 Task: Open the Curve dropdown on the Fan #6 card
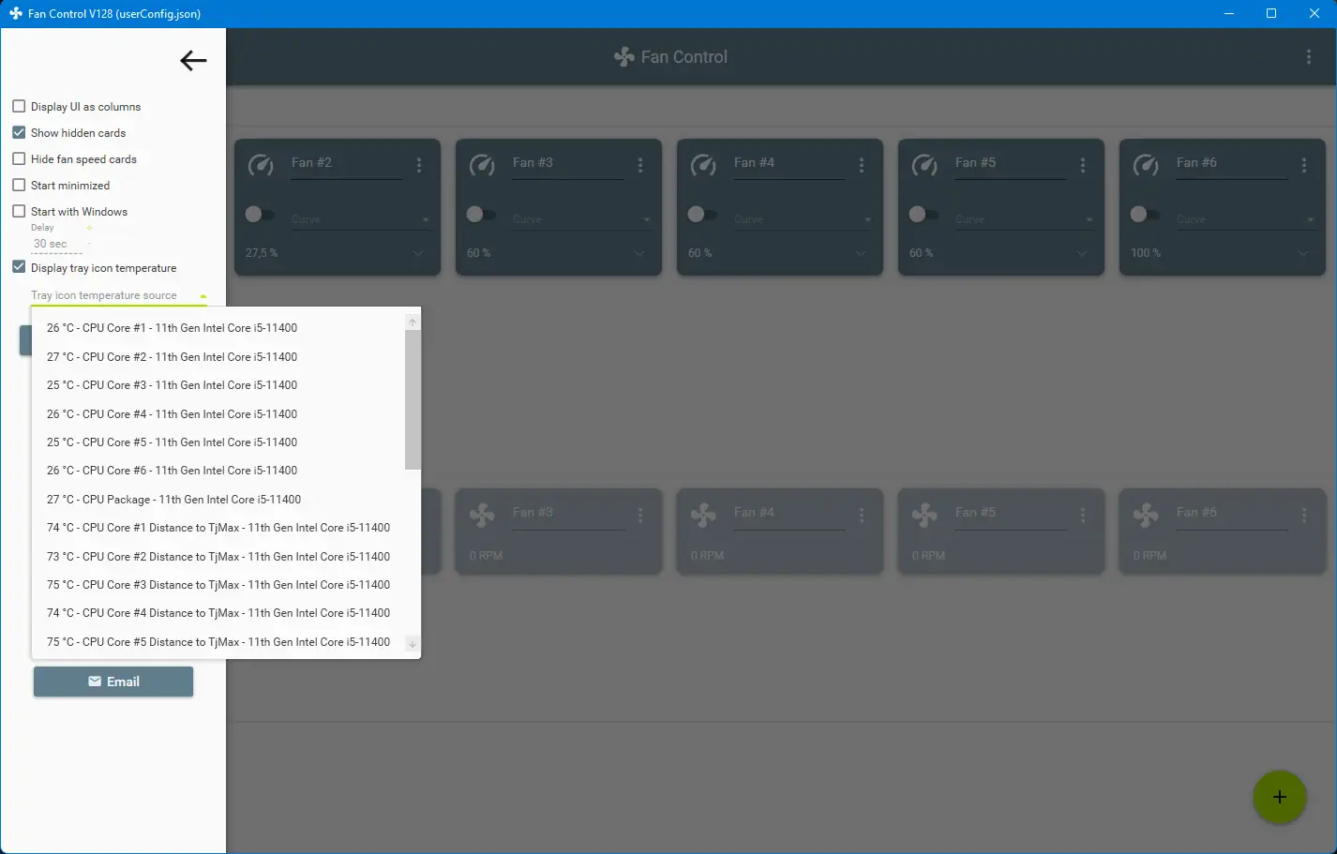click(x=1246, y=219)
